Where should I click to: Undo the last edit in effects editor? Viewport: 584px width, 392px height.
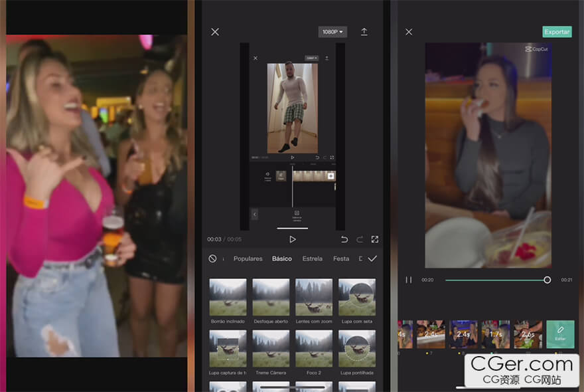point(344,239)
